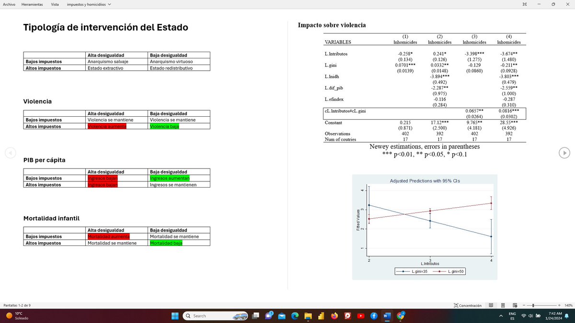Click the 'Mortalidad infantil' heading
The width and height of the screenshot is (575, 323).
pyautogui.click(x=51, y=218)
